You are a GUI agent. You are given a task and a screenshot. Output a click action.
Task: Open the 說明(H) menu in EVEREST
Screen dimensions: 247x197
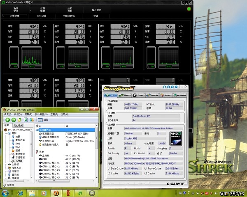(65, 115)
